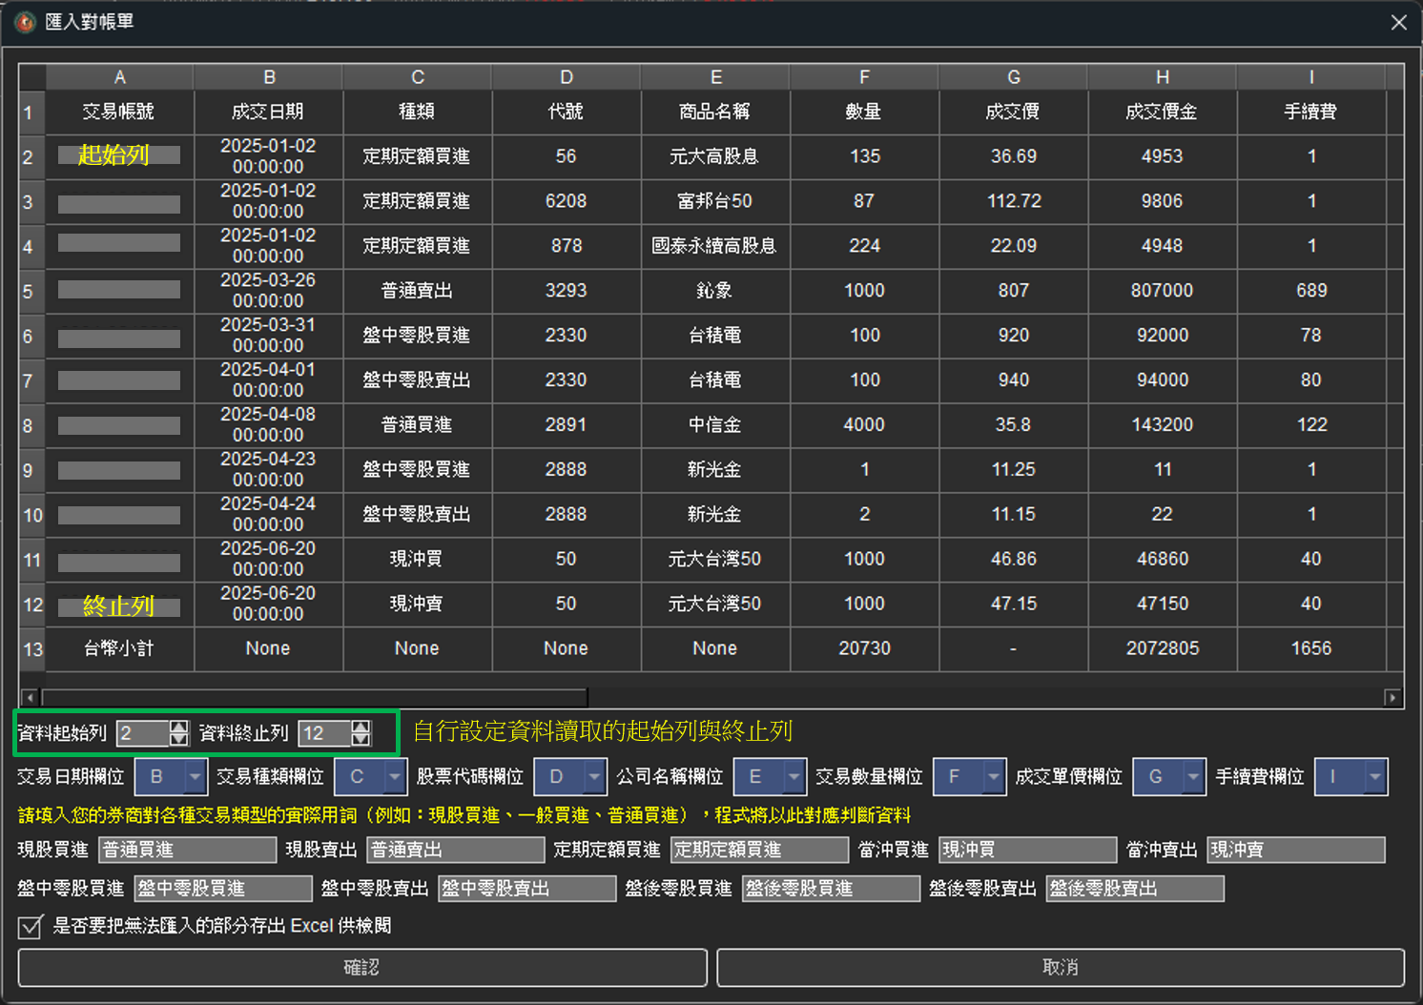The image size is (1423, 1005).
Task: Click cell 元大高股息
Action: point(715,156)
